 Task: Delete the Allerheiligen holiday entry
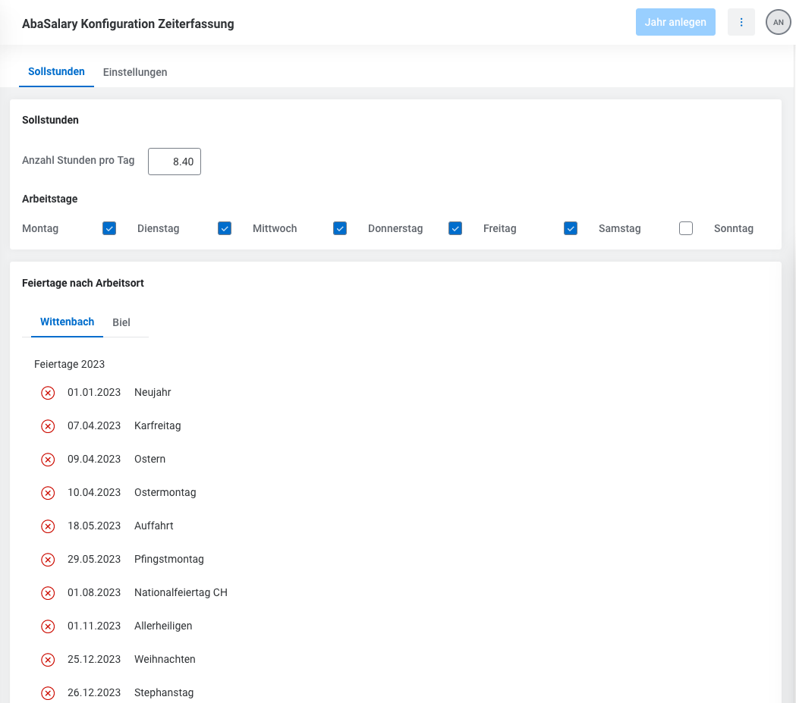(48, 626)
